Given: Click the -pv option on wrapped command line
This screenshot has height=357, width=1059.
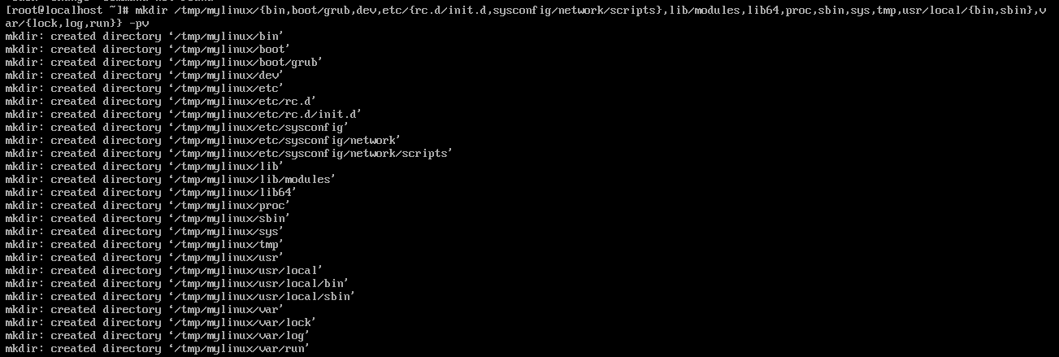Looking at the screenshot, I should coord(139,23).
